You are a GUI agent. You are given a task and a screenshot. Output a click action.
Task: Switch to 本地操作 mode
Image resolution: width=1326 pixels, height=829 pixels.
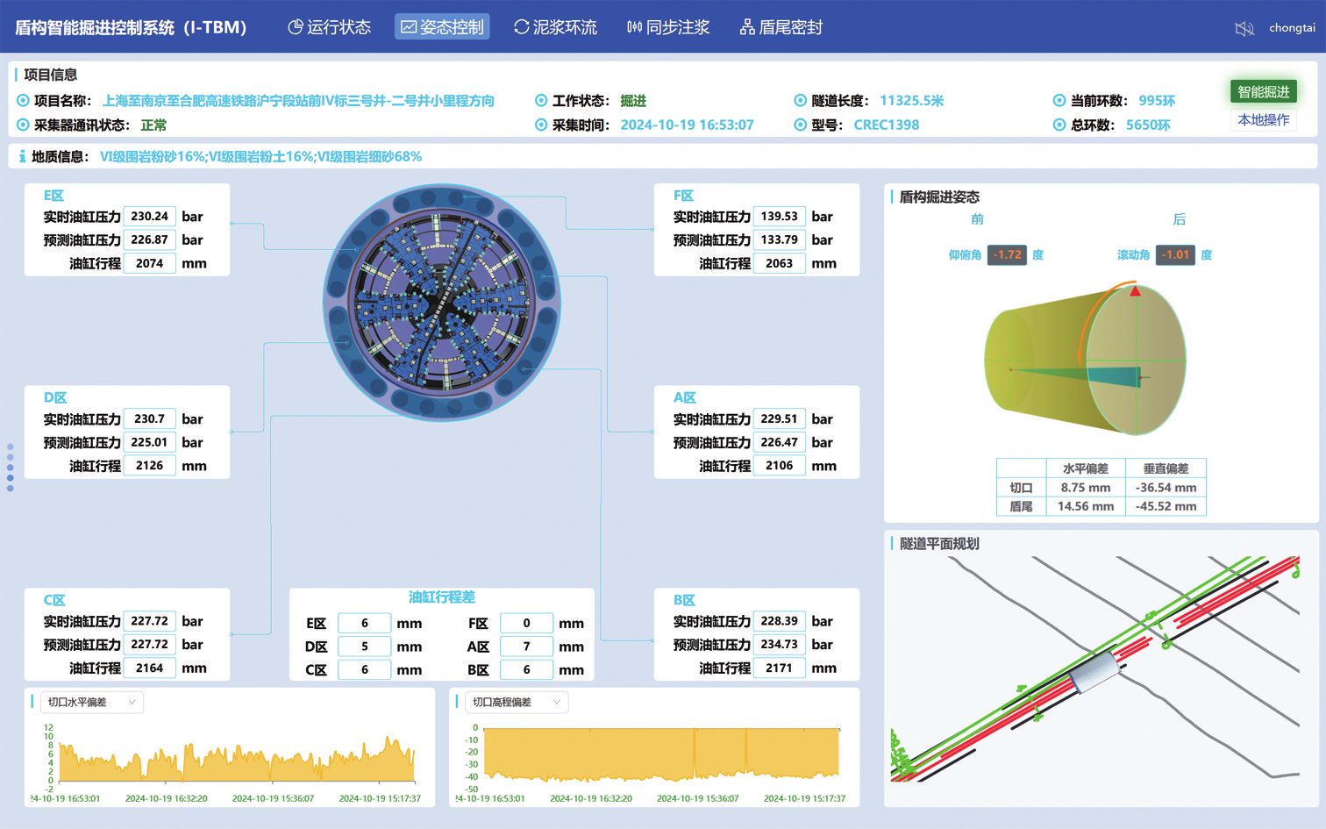(x=1263, y=120)
